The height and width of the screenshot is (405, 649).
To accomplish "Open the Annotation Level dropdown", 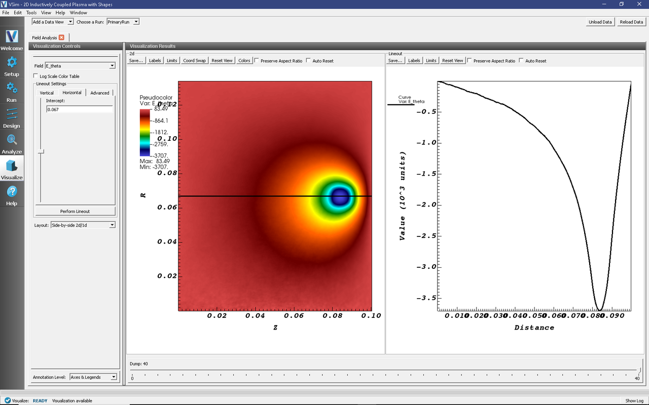I will [93, 377].
